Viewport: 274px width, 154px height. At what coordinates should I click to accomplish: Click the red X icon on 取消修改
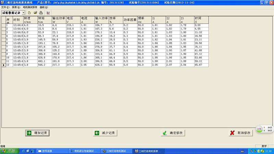(x=232, y=133)
